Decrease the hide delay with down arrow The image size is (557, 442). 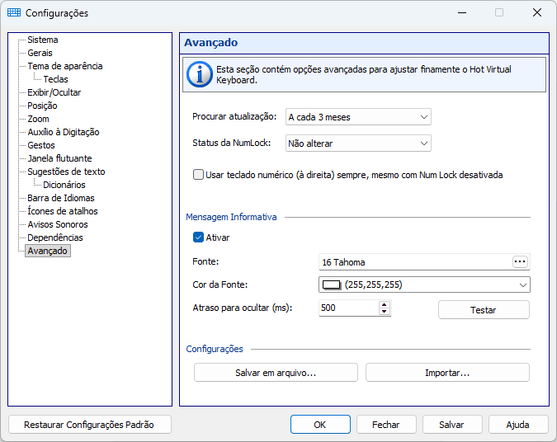pos(384,312)
